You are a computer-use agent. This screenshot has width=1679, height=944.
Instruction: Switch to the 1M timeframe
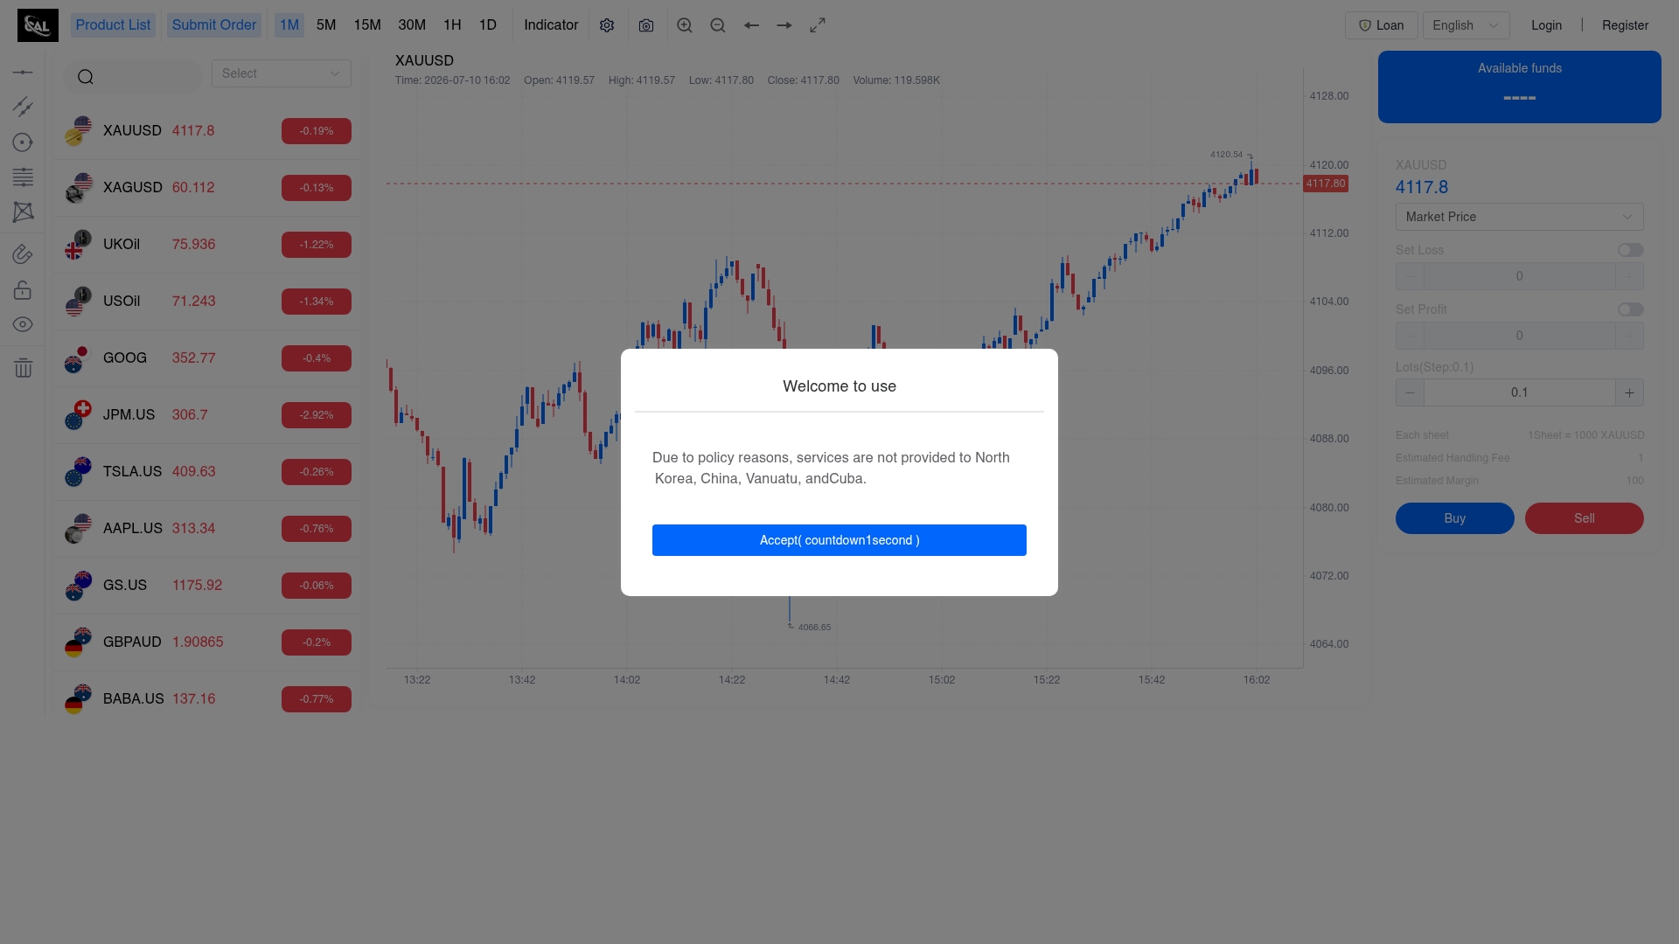pyautogui.click(x=289, y=25)
